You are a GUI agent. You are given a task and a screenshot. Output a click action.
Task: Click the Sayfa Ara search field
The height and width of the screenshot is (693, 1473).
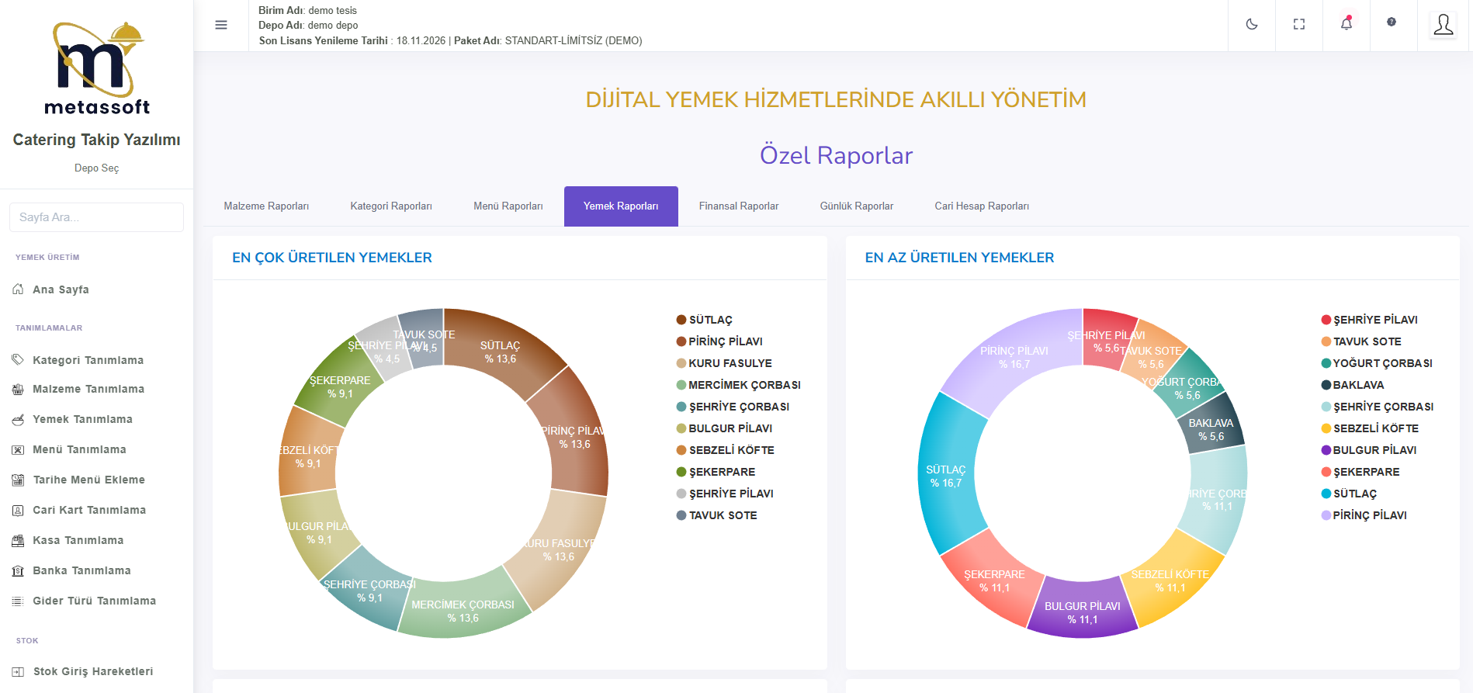(x=96, y=217)
